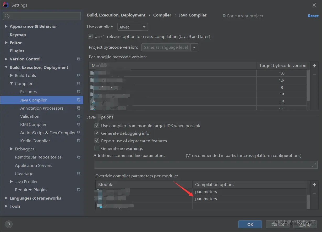This screenshot has height=232, width=322.
Task: Click the per-module bytecode table scrollbar
Action: (308, 85)
